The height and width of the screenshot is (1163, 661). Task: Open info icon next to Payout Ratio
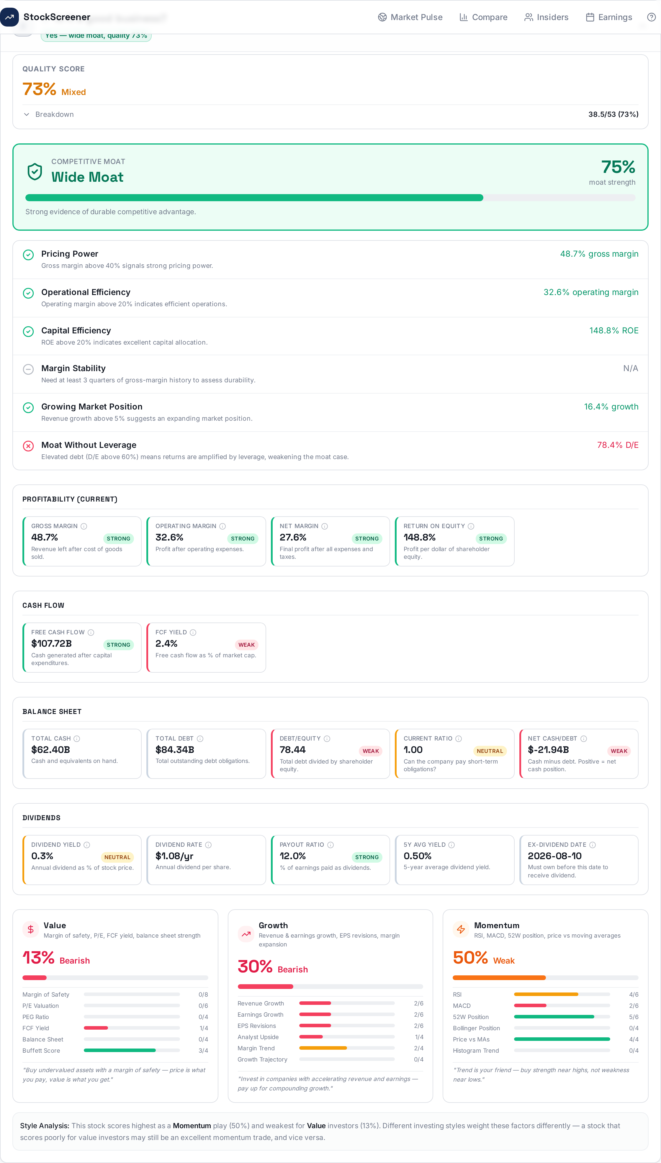[330, 845]
